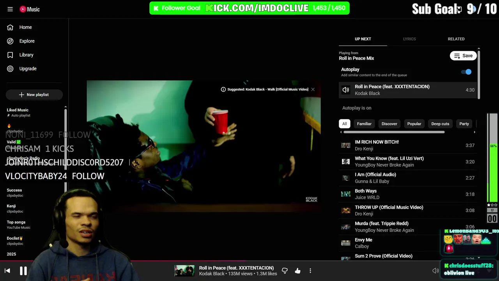Skip to the previous track
Screen dimensions: 499x281
click(7, 270)
